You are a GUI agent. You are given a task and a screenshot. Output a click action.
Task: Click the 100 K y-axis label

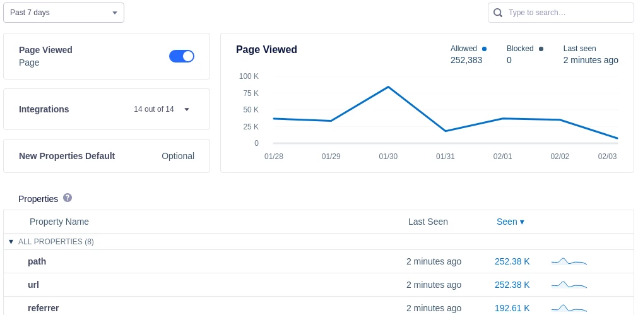tap(249, 76)
